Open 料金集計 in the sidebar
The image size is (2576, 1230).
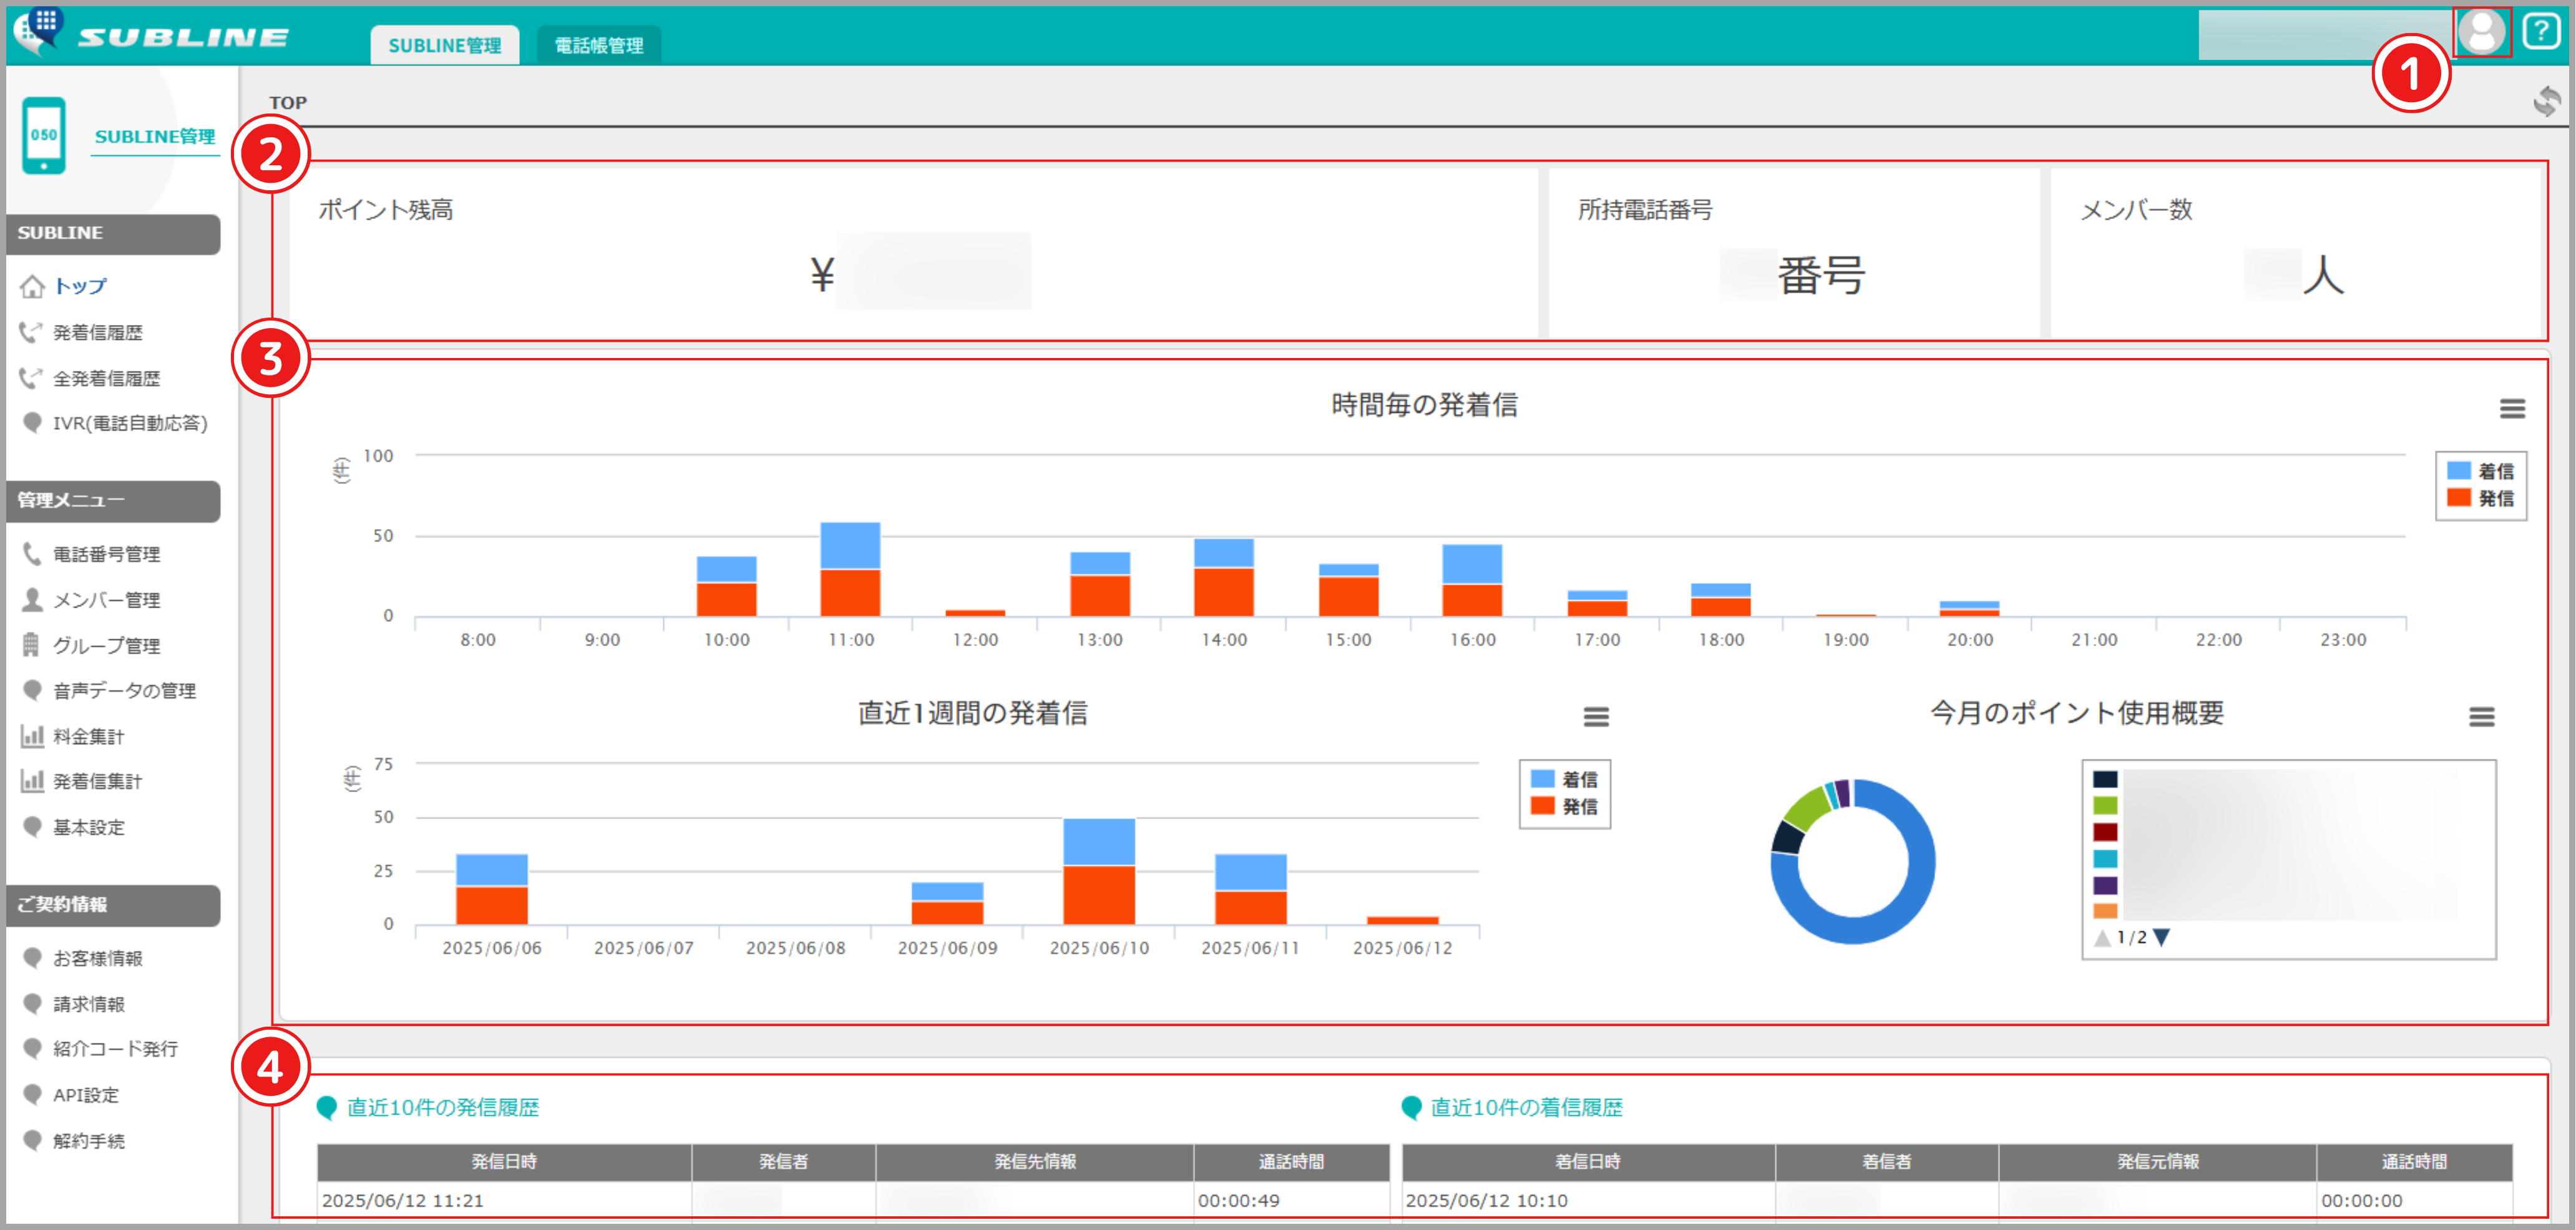click(x=88, y=737)
